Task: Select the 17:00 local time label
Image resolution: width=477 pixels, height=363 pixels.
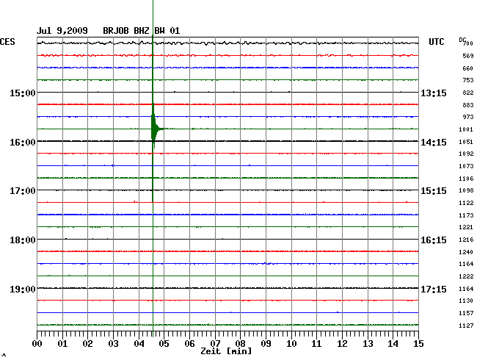Action: [23, 191]
